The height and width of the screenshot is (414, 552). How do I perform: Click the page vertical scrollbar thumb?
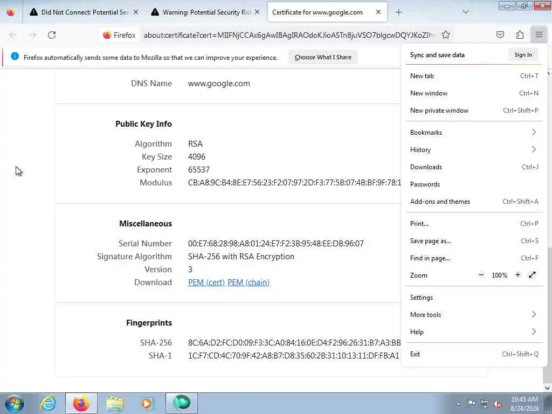coord(548,315)
